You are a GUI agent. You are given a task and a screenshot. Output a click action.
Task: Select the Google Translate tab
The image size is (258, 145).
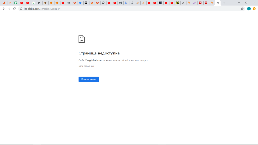(126, 3)
